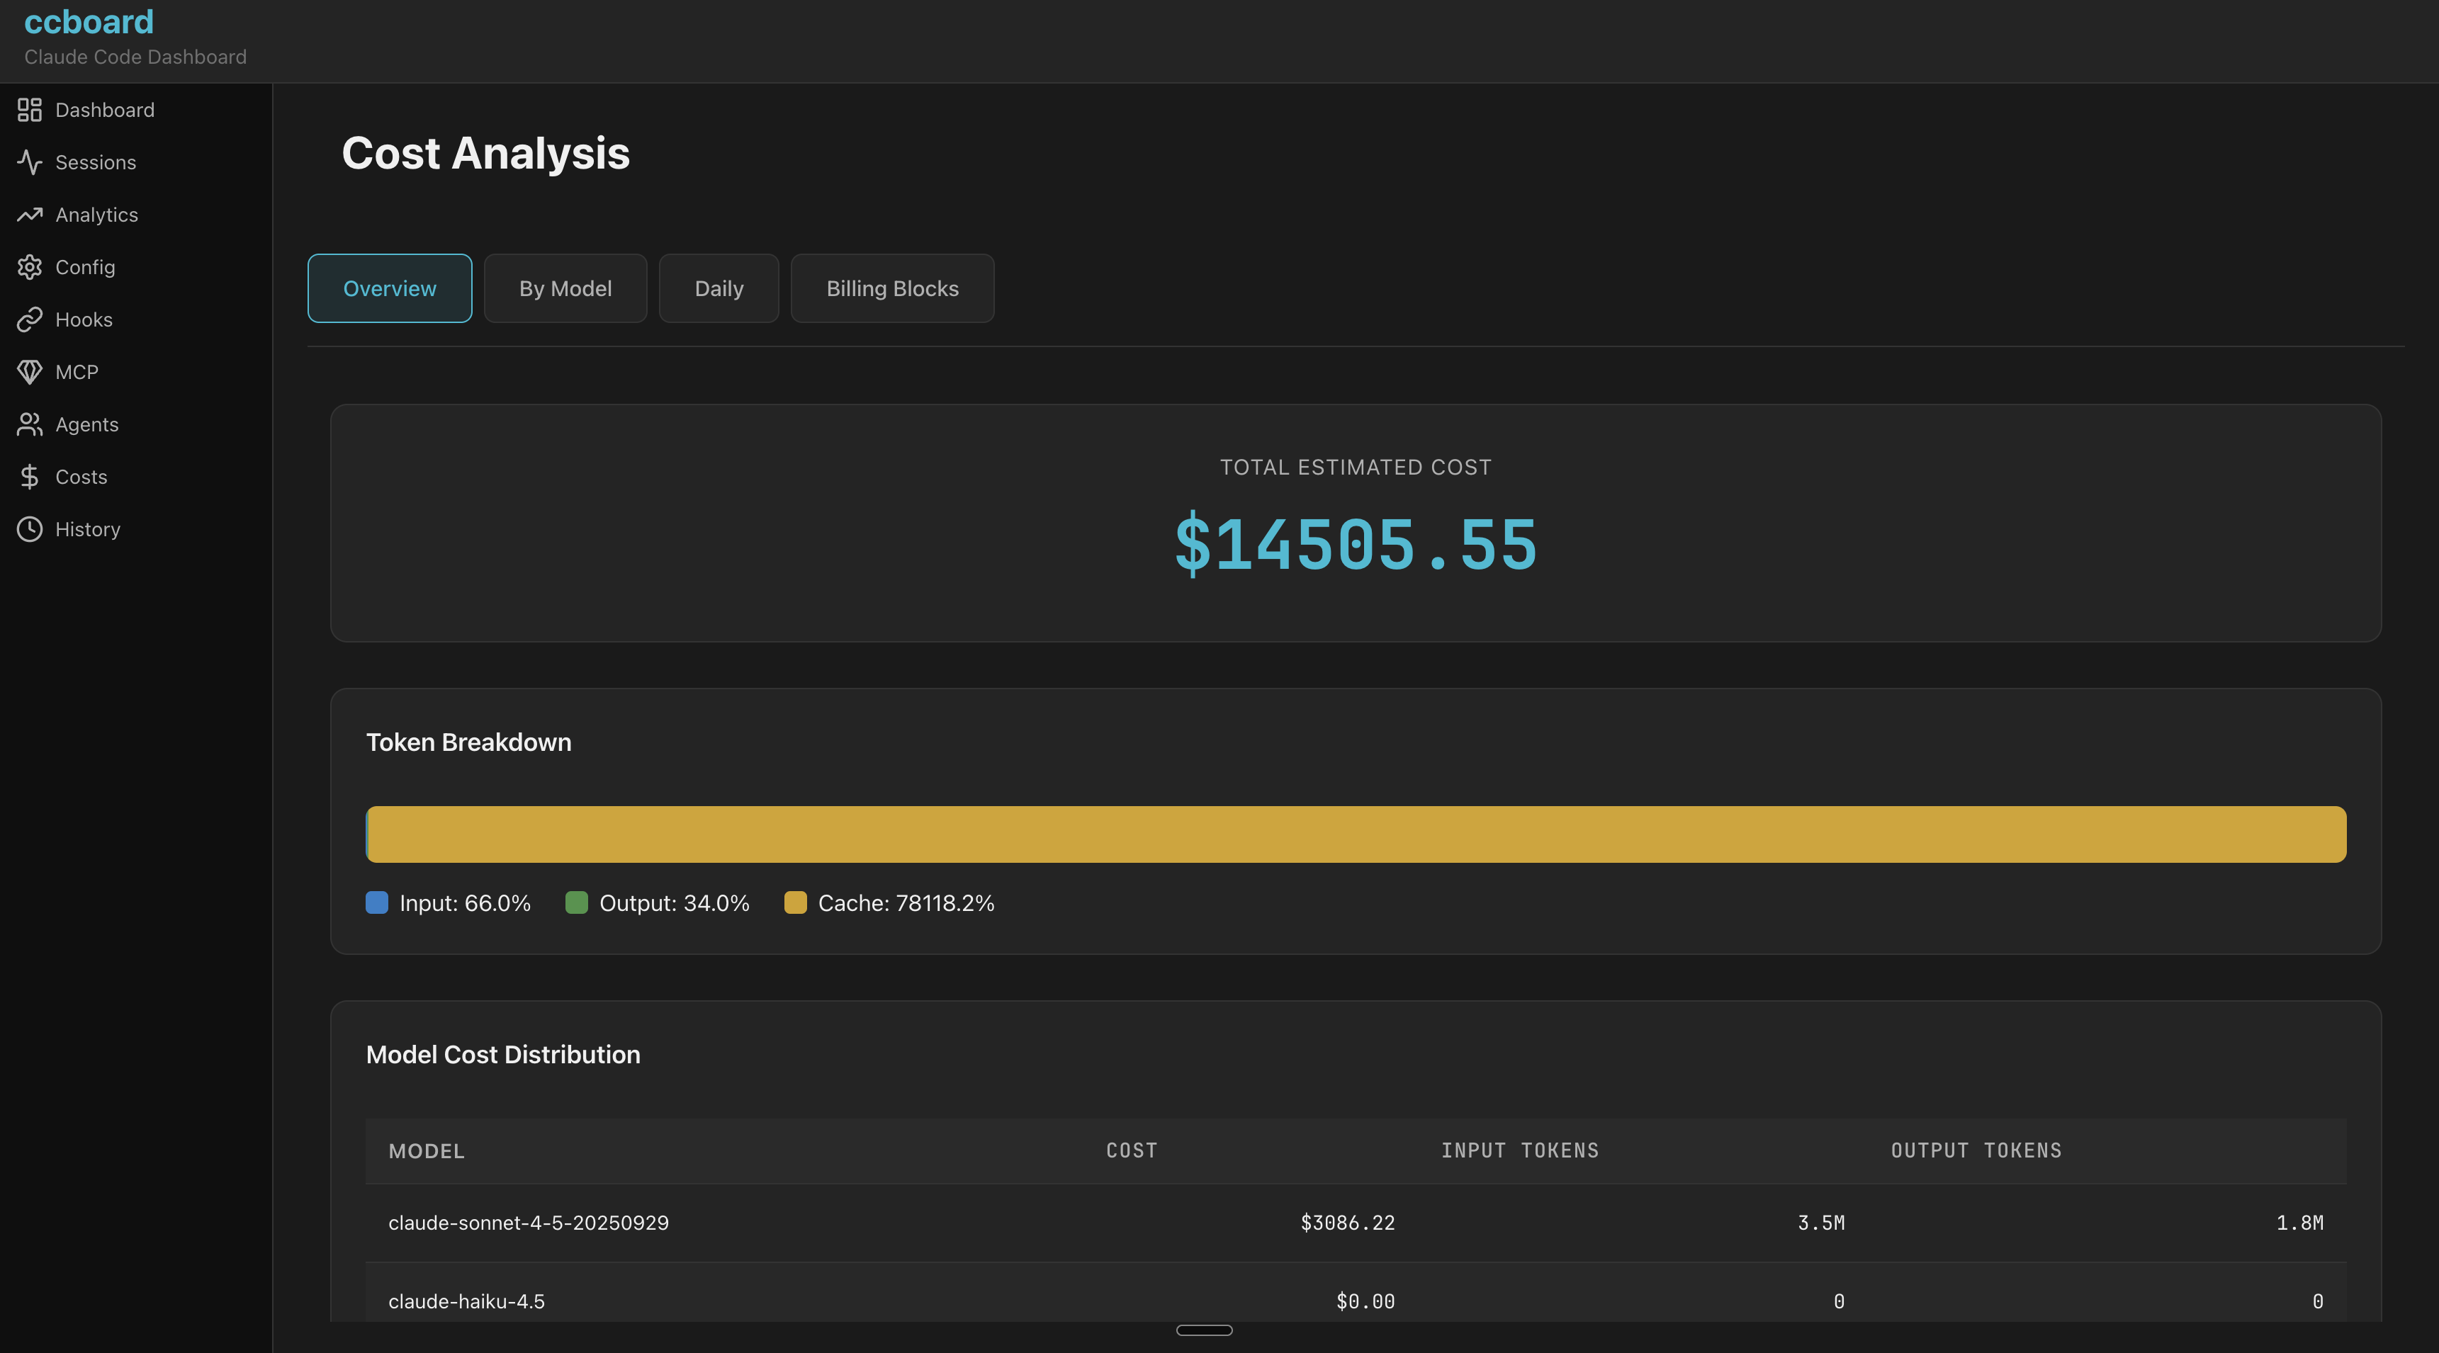The image size is (2439, 1353).
Task: Click the Input legend color square
Action: pos(377,903)
